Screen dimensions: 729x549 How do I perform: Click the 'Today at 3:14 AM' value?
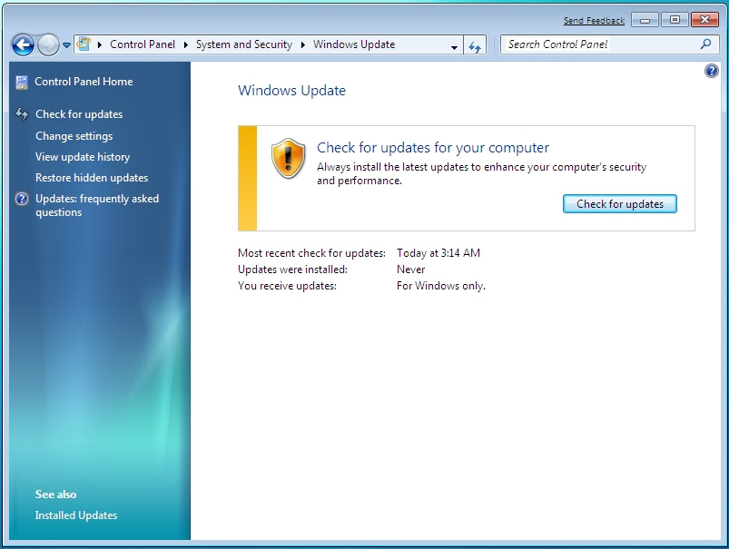[438, 253]
